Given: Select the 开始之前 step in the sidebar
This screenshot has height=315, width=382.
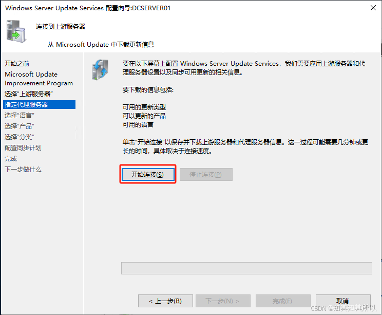Looking at the screenshot, I should tap(17, 64).
